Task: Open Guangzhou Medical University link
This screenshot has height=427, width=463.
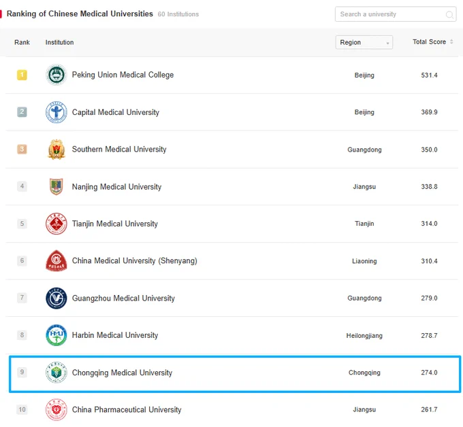Action: tap(123, 298)
